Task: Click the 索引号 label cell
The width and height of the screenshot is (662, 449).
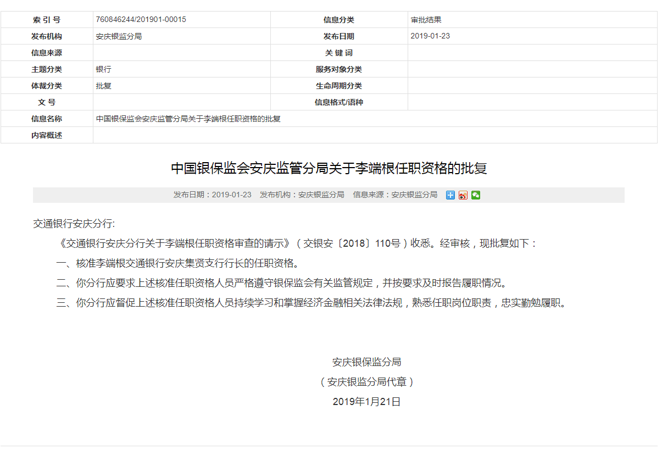Action: [x=47, y=20]
